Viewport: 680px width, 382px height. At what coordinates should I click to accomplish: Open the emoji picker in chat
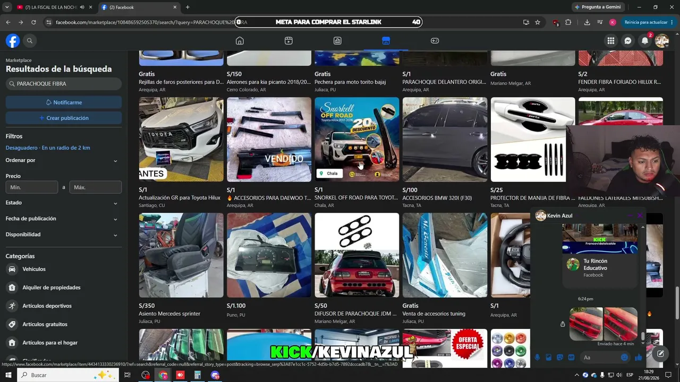pyautogui.click(x=624, y=358)
